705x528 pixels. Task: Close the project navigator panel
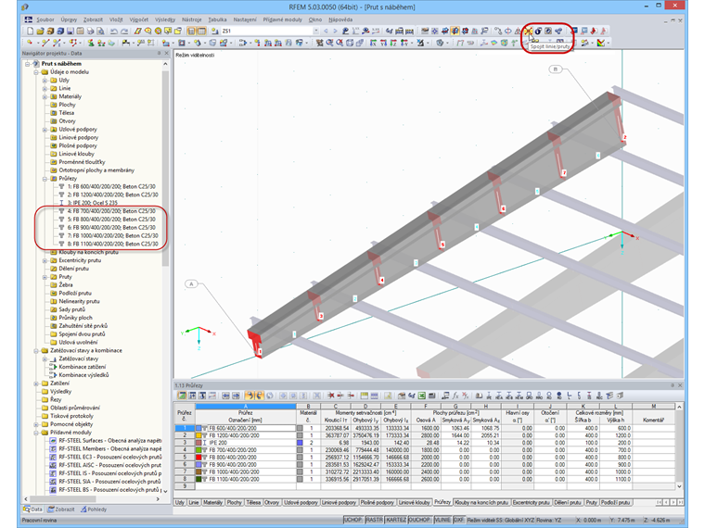(166, 53)
